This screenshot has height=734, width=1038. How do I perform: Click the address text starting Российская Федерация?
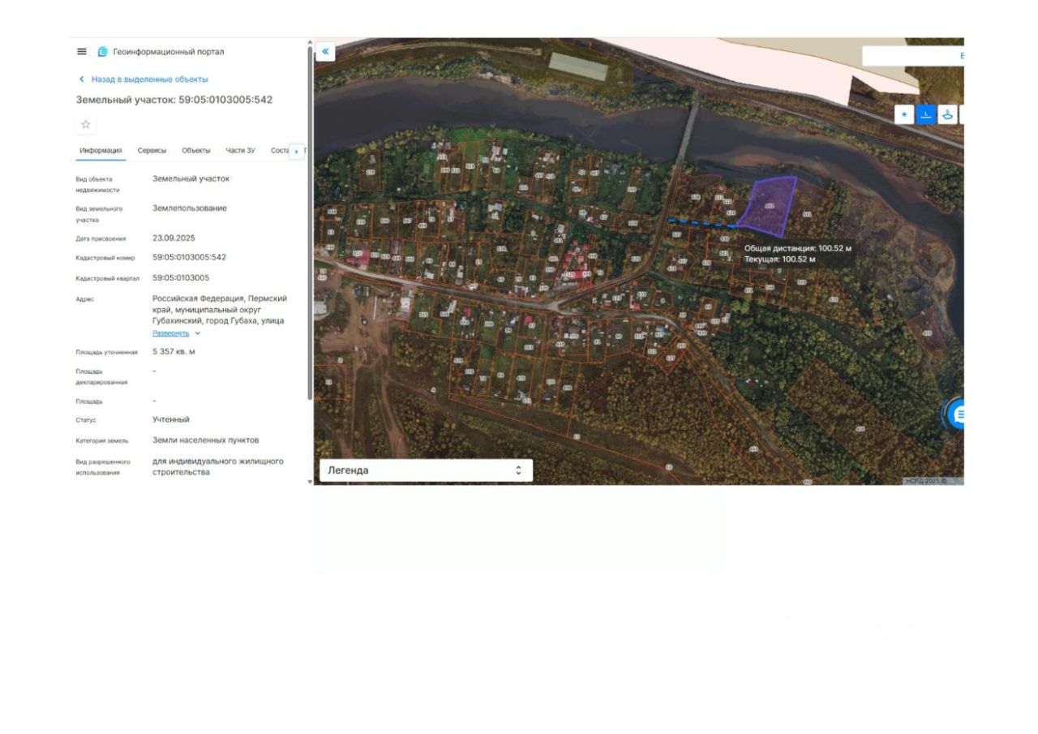(220, 310)
